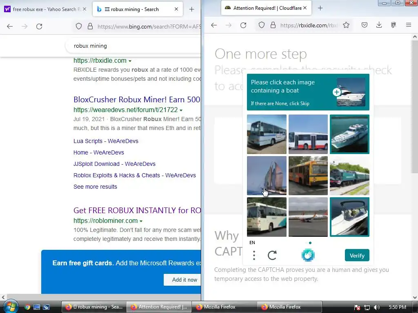Click the shield icon in the rbxidle.com address bar
Image resolution: width=418 pixels, height=313 pixels.
tap(262, 25)
